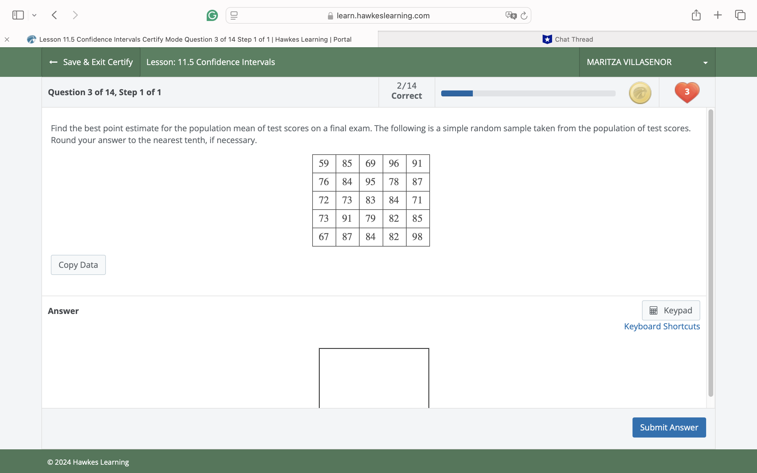Open the Safari sidebar
Image resolution: width=757 pixels, height=473 pixels.
click(17, 15)
